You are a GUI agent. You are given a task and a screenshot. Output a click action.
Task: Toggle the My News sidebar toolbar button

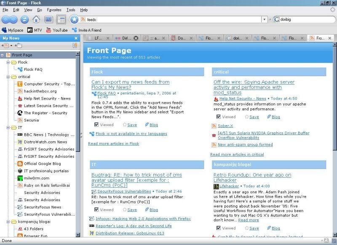(x=61, y=20)
